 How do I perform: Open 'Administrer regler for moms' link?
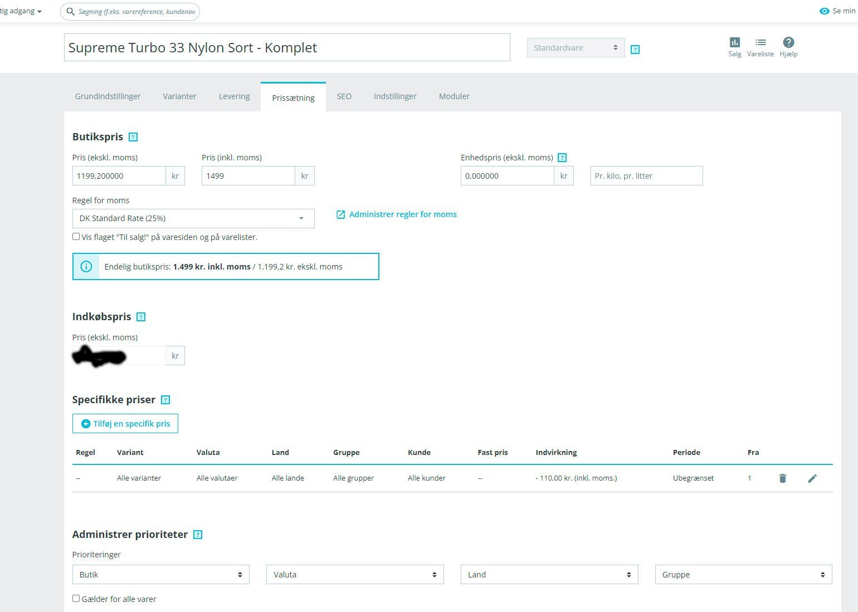(397, 214)
